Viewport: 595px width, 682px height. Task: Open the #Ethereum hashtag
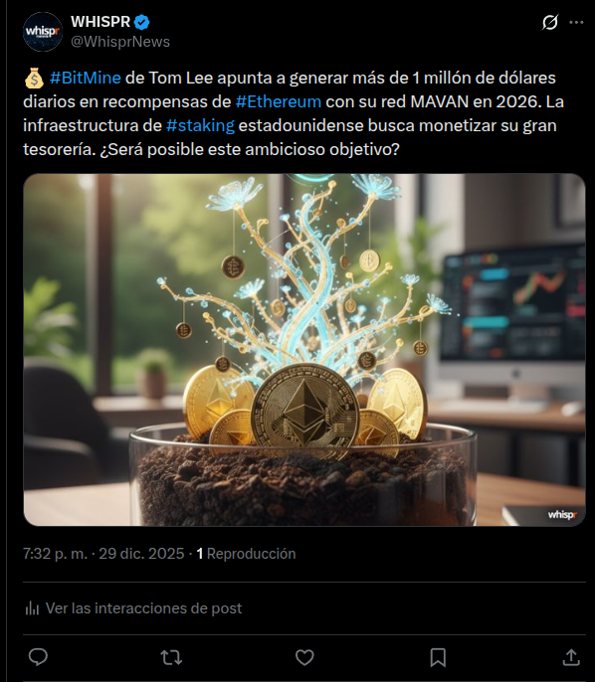279,101
